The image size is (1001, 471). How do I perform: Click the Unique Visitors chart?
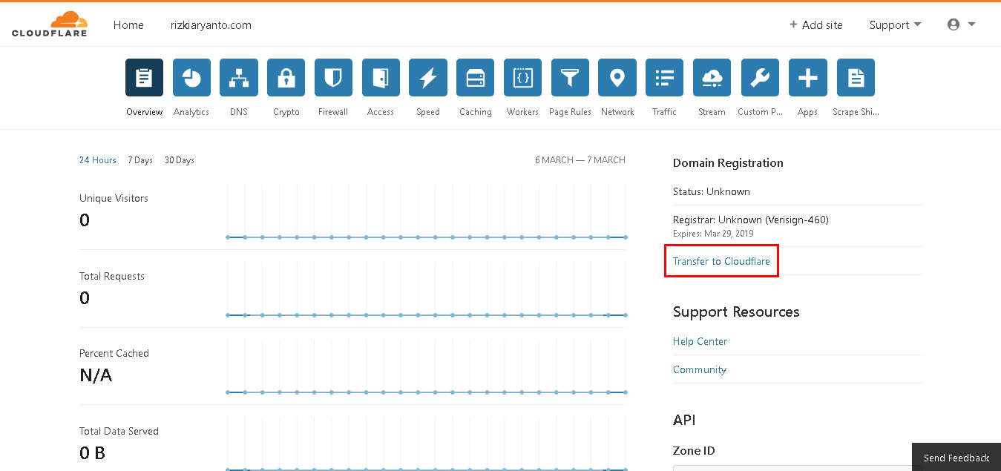click(427, 211)
